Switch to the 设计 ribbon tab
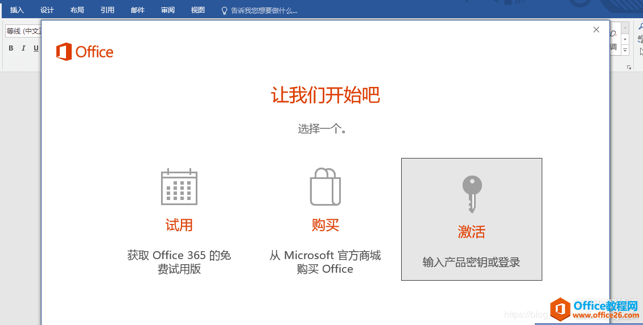The image size is (643, 325). (x=47, y=10)
